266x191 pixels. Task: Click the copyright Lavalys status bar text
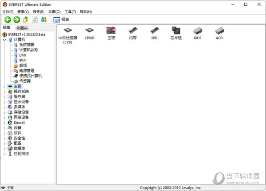tap(171, 188)
